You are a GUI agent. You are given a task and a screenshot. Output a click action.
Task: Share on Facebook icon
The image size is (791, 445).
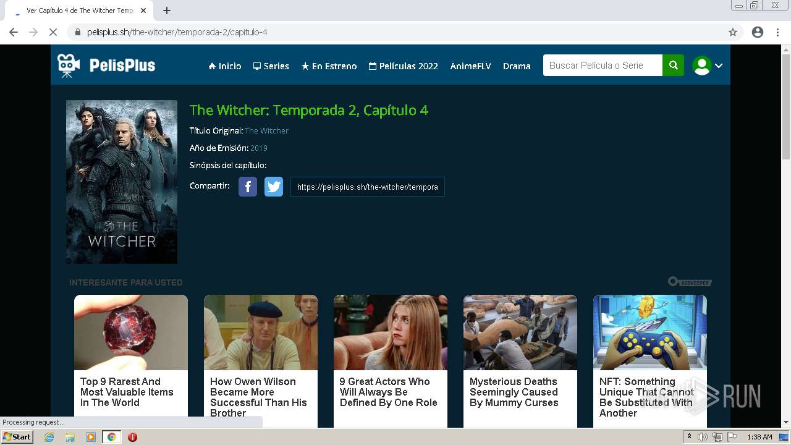pyautogui.click(x=248, y=187)
